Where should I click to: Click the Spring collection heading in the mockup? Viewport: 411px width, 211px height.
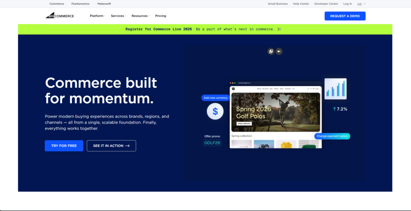click(x=241, y=136)
